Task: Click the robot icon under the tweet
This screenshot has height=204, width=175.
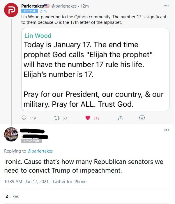Action: pyautogui.click(x=142, y=118)
